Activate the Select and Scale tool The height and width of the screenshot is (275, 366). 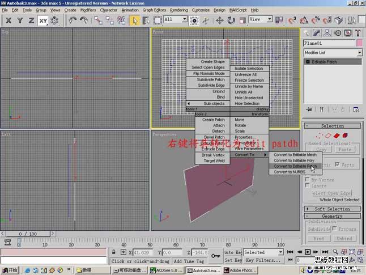[242, 20]
